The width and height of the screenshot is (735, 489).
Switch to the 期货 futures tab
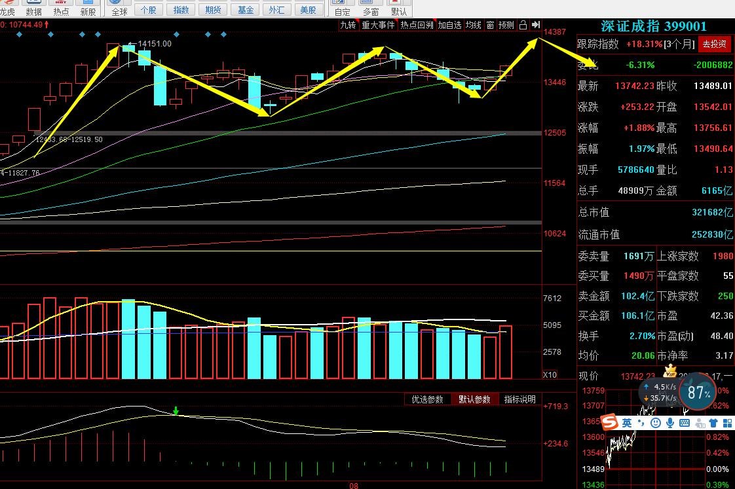(x=212, y=10)
